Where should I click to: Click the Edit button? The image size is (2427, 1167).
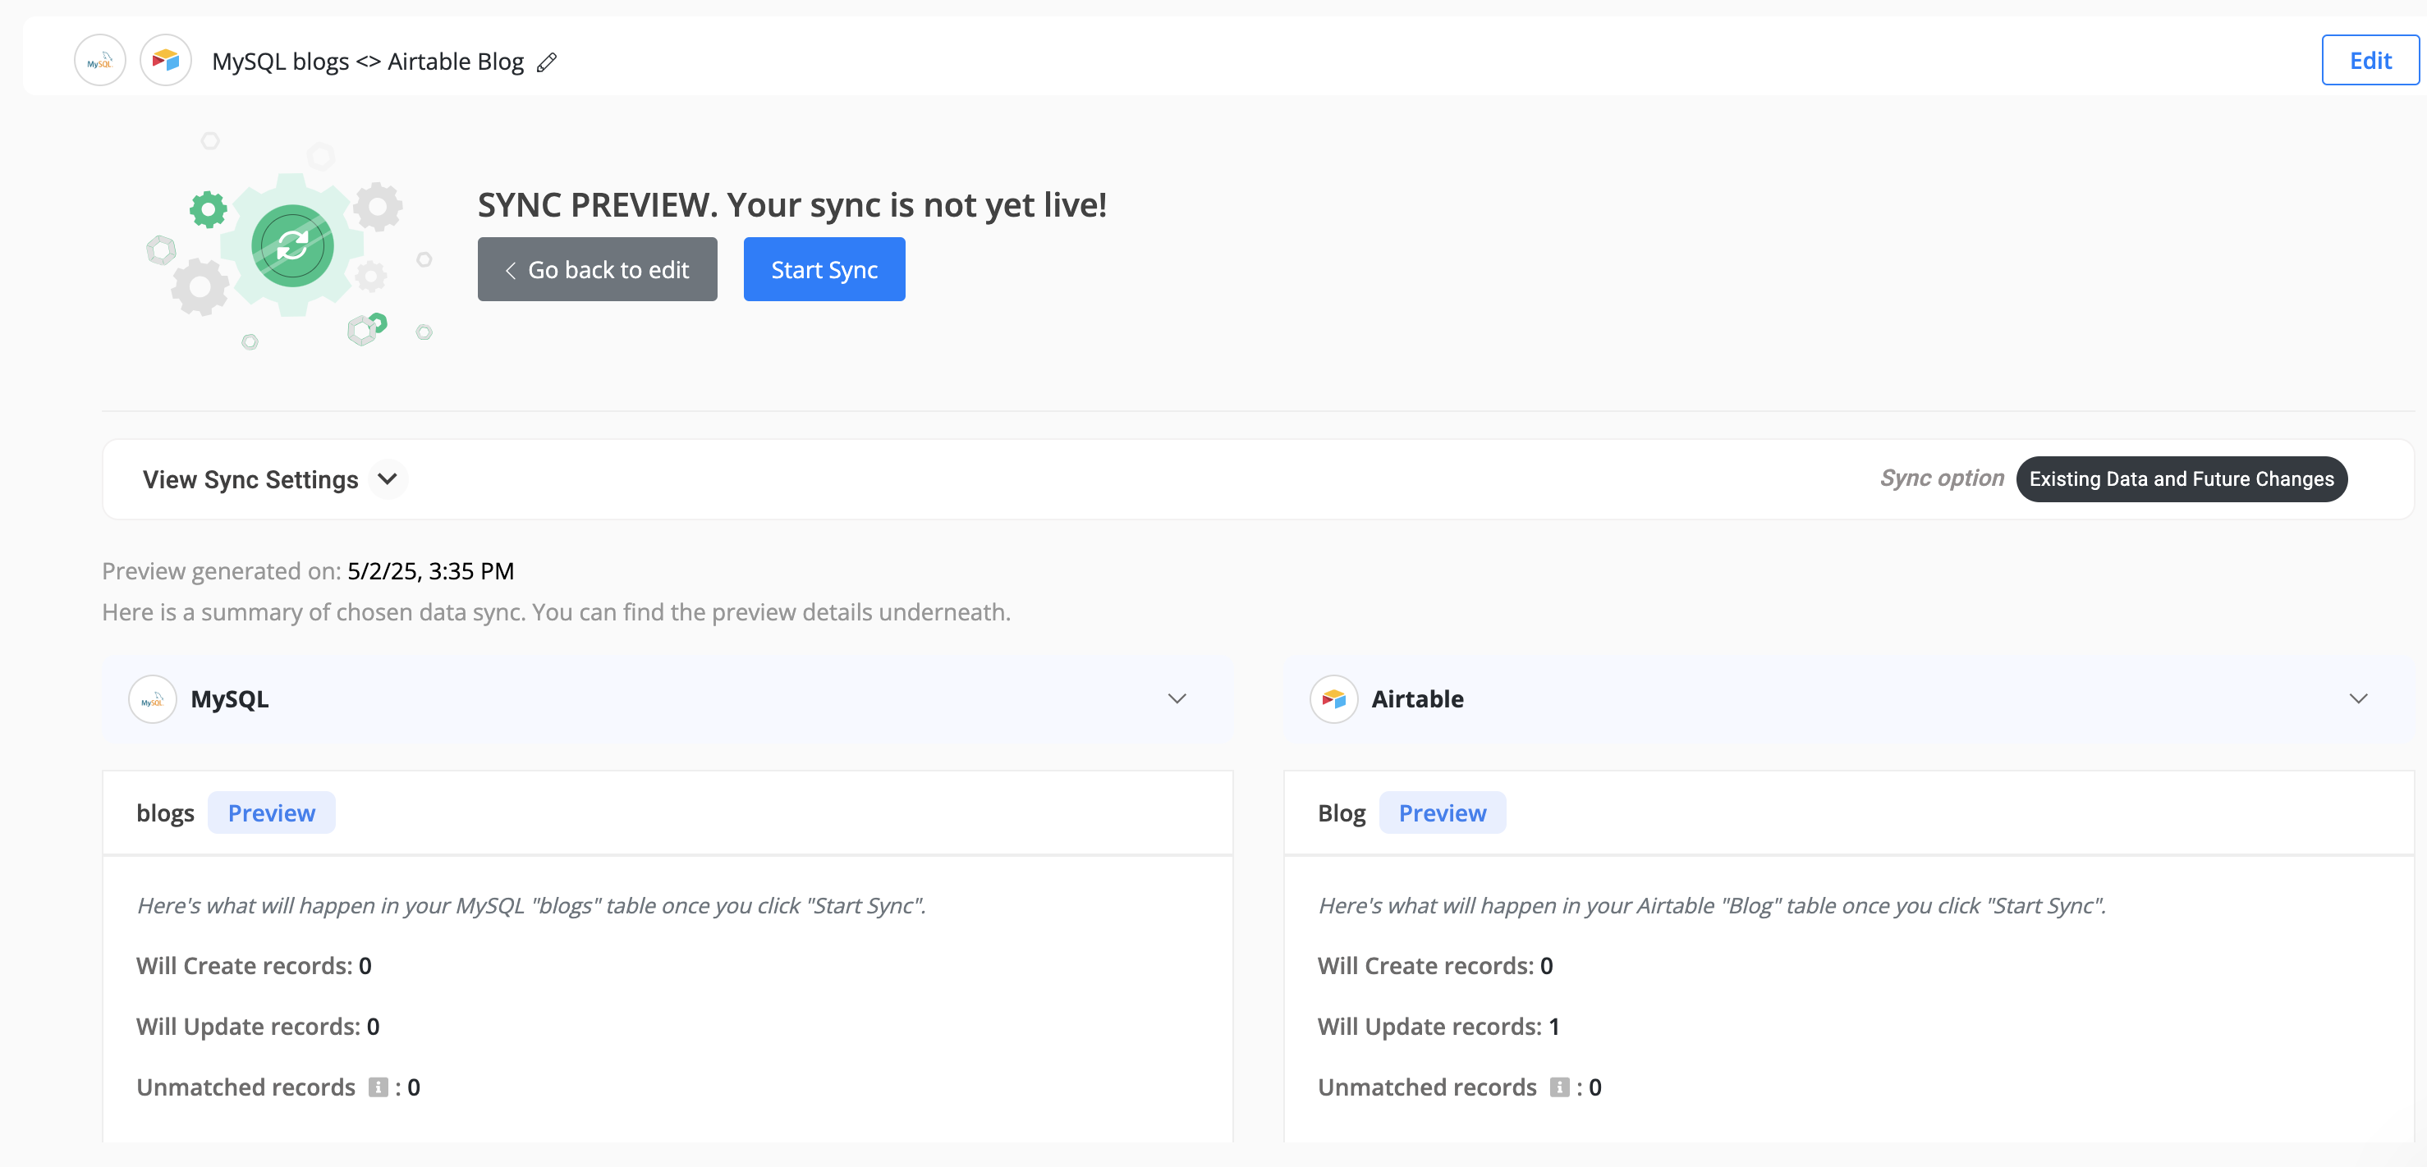(x=2370, y=60)
